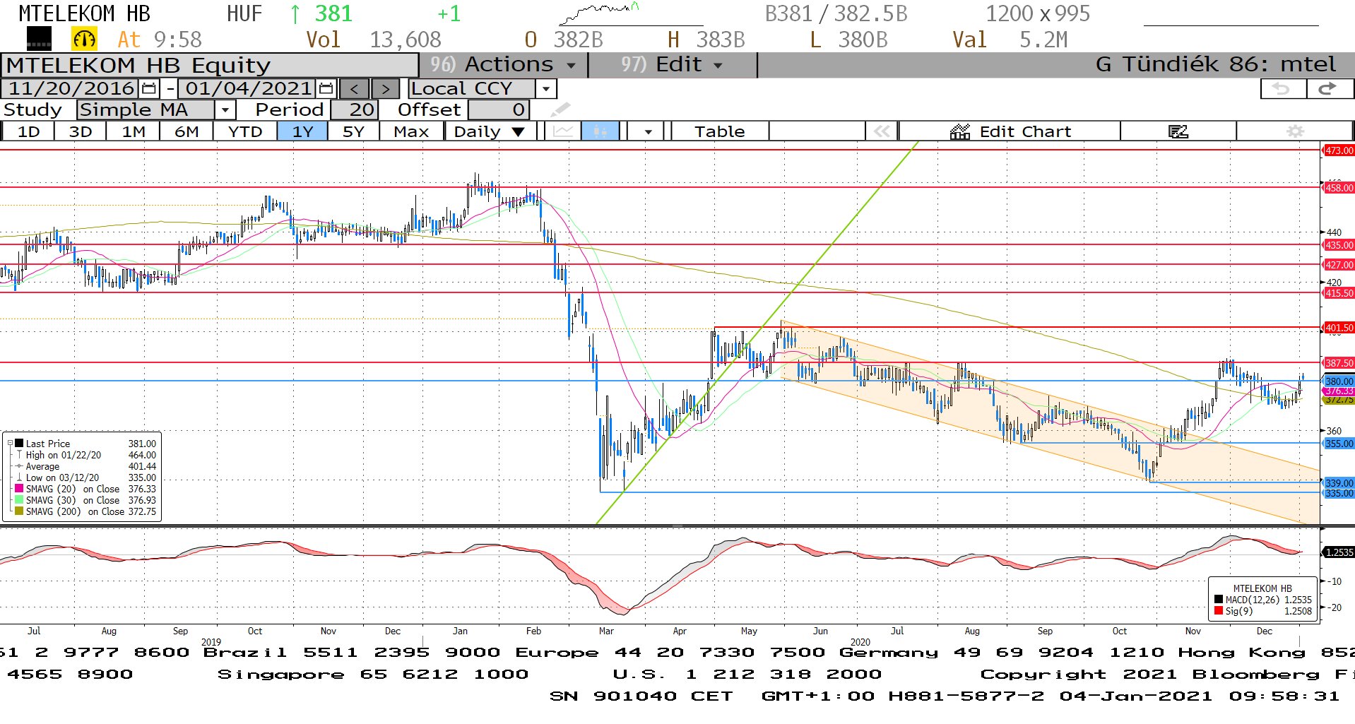Step the date range backward with the left arrow
Screen dimensions: 1355x724
click(x=354, y=89)
